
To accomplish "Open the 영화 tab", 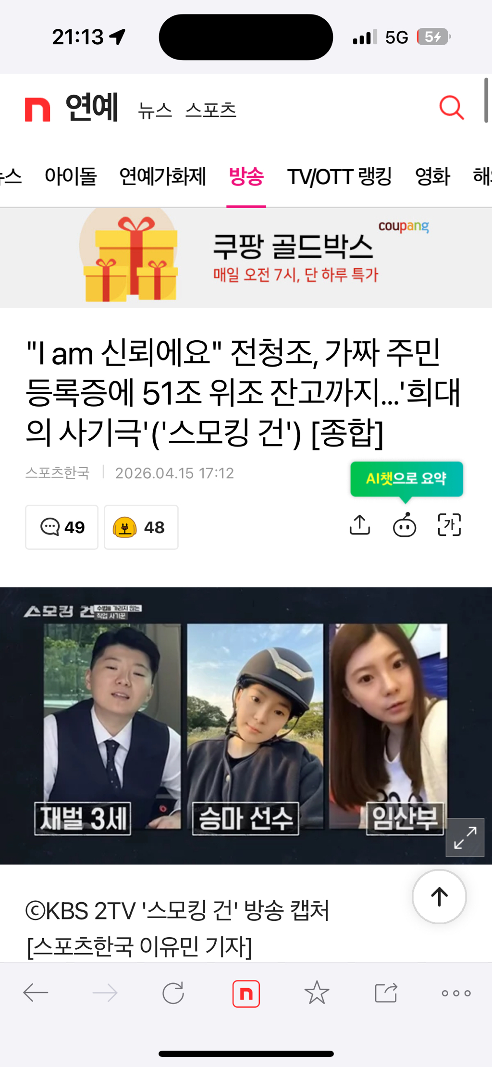I will pos(432,176).
